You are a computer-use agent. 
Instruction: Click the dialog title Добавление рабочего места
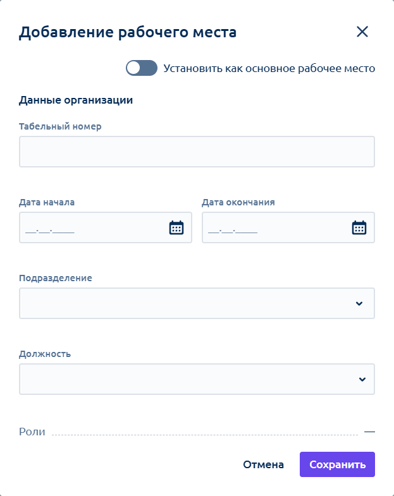128,32
